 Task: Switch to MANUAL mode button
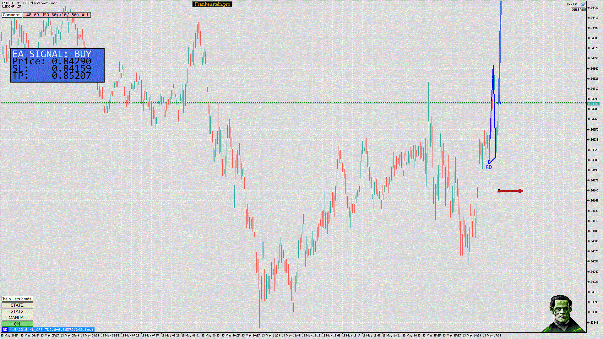[x=17, y=318]
